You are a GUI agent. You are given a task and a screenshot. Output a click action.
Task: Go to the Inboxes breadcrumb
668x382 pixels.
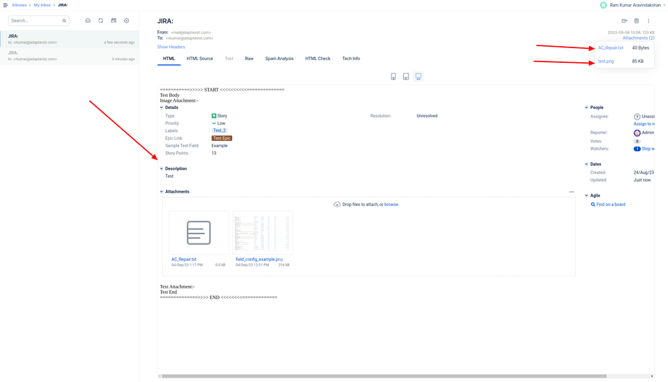coord(19,5)
